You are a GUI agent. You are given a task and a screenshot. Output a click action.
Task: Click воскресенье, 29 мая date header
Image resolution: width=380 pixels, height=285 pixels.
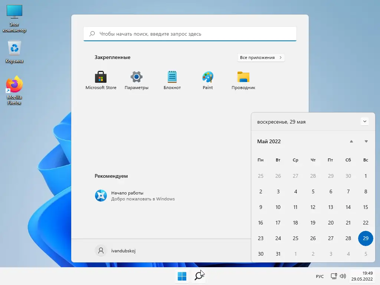click(x=281, y=122)
